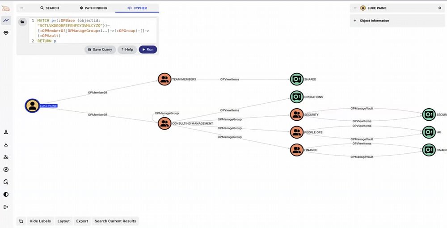
Task: Open the user administration gear icon
Action: (x=6, y=157)
